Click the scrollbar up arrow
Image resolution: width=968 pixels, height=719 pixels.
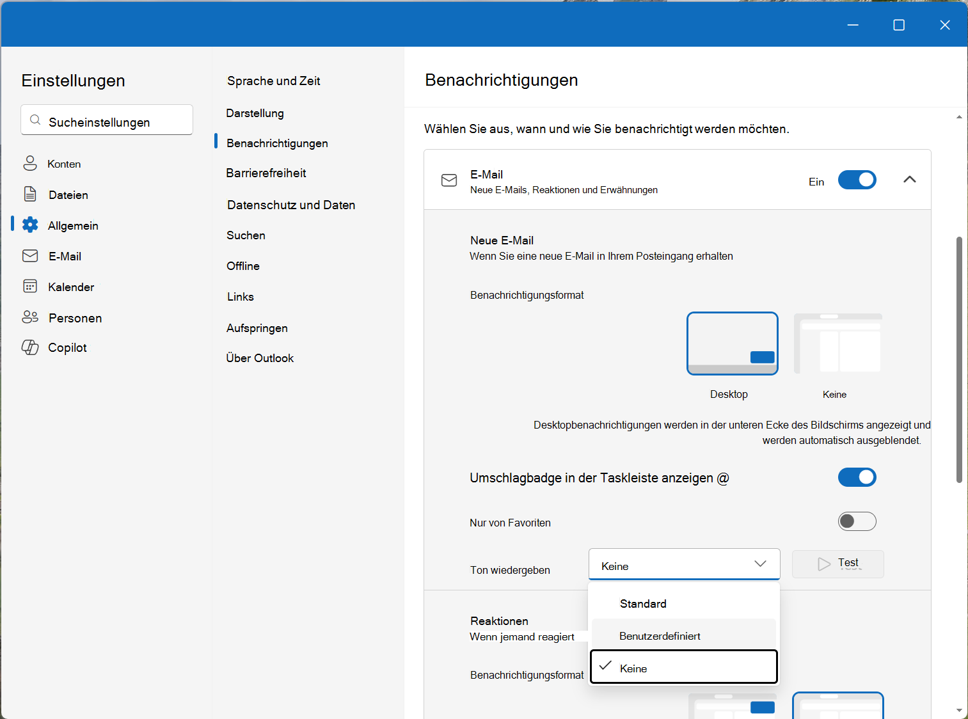click(x=959, y=117)
